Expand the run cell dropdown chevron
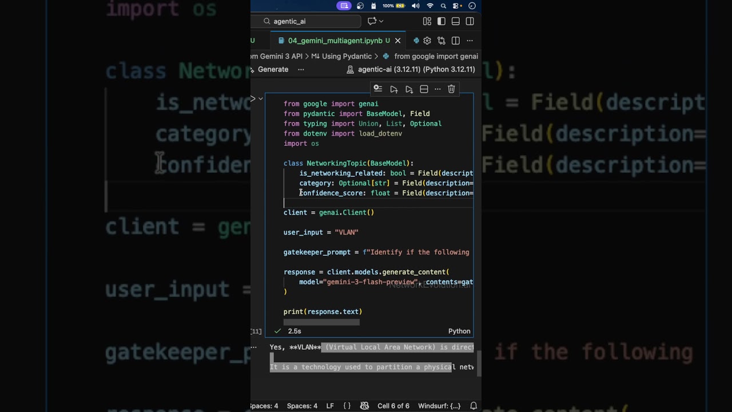Image resolution: width=732 pixels, height=412 pixels. point(260,98)
